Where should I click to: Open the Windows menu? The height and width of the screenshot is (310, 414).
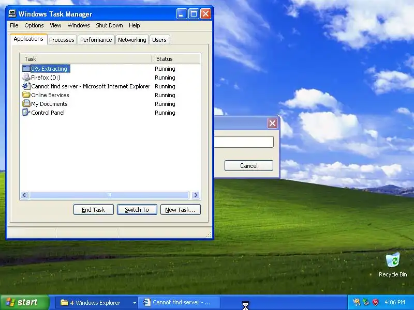pyautogui.click(x=79, y=25)
